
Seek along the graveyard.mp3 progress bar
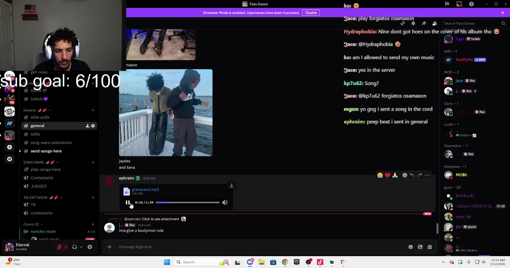coord(187,202)
